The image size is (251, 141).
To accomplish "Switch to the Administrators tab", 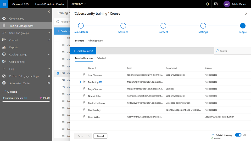I will (x=95, y=41).
